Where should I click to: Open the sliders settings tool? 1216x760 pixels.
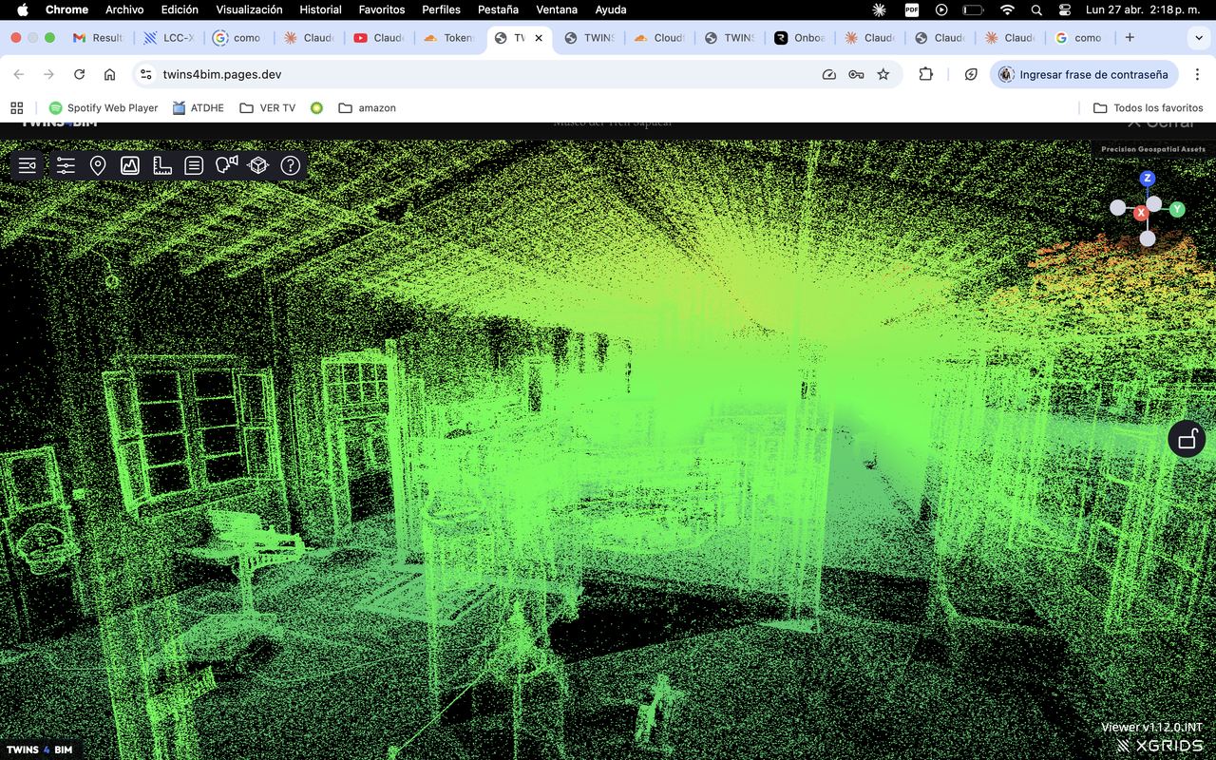[x=66, y=166]
